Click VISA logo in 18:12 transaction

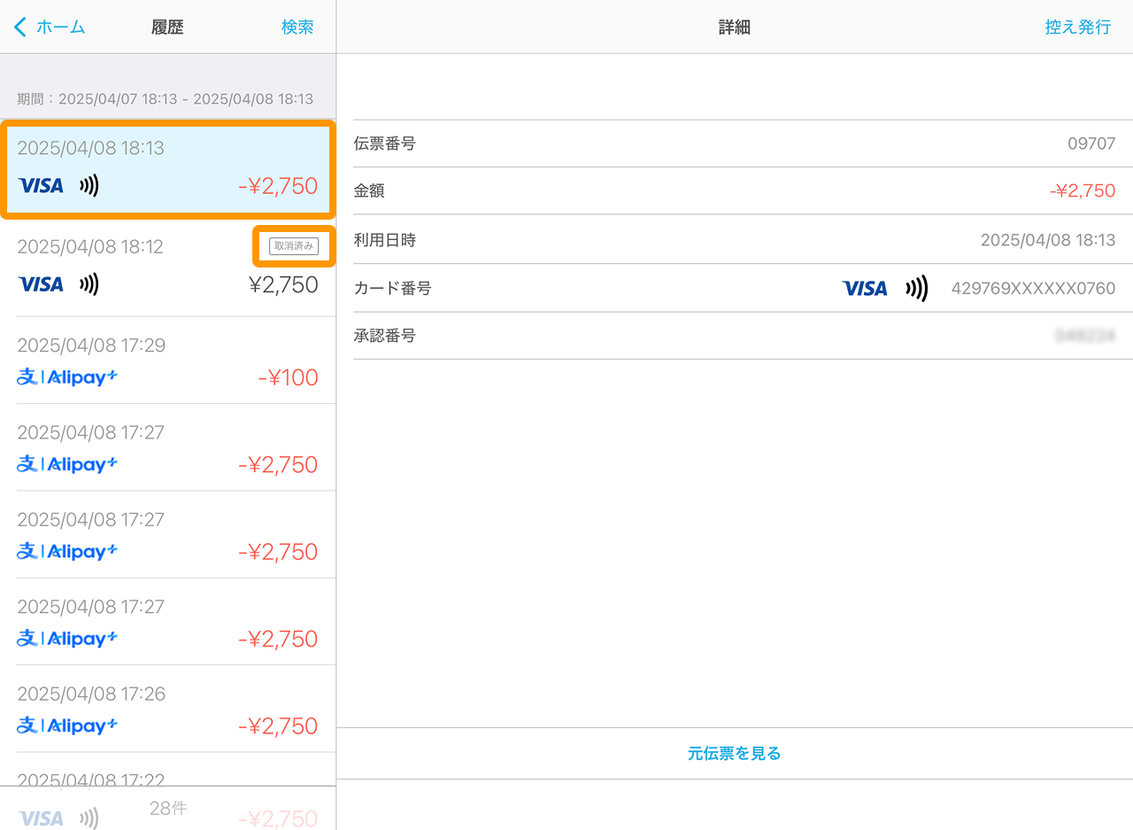point(41,284)
